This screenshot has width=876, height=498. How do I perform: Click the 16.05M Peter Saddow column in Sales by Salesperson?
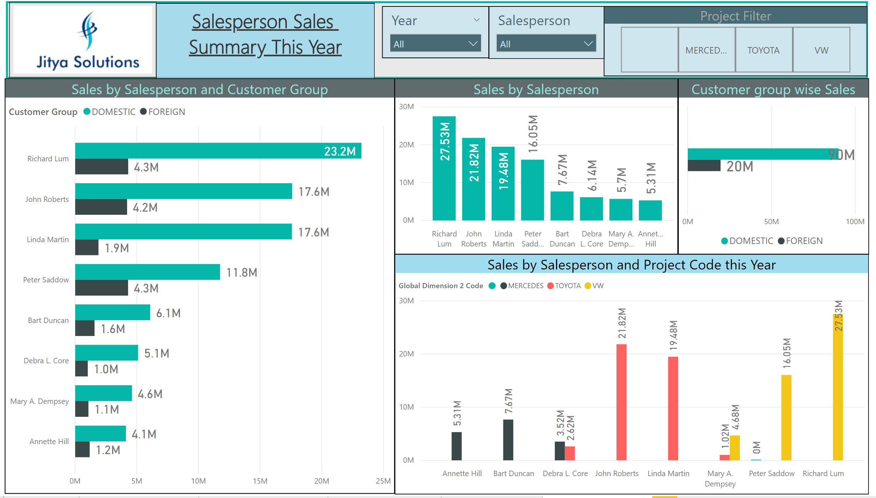(533, 190)
